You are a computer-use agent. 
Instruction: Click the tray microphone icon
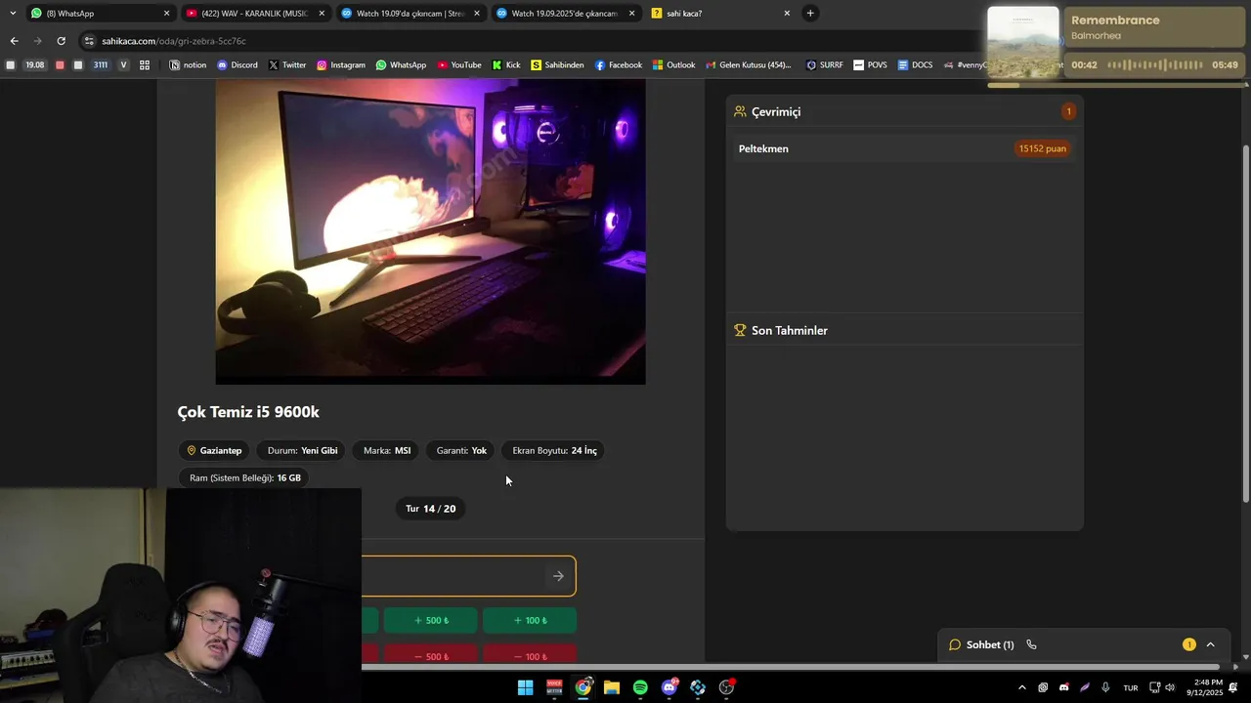(x=1106, y=687)
